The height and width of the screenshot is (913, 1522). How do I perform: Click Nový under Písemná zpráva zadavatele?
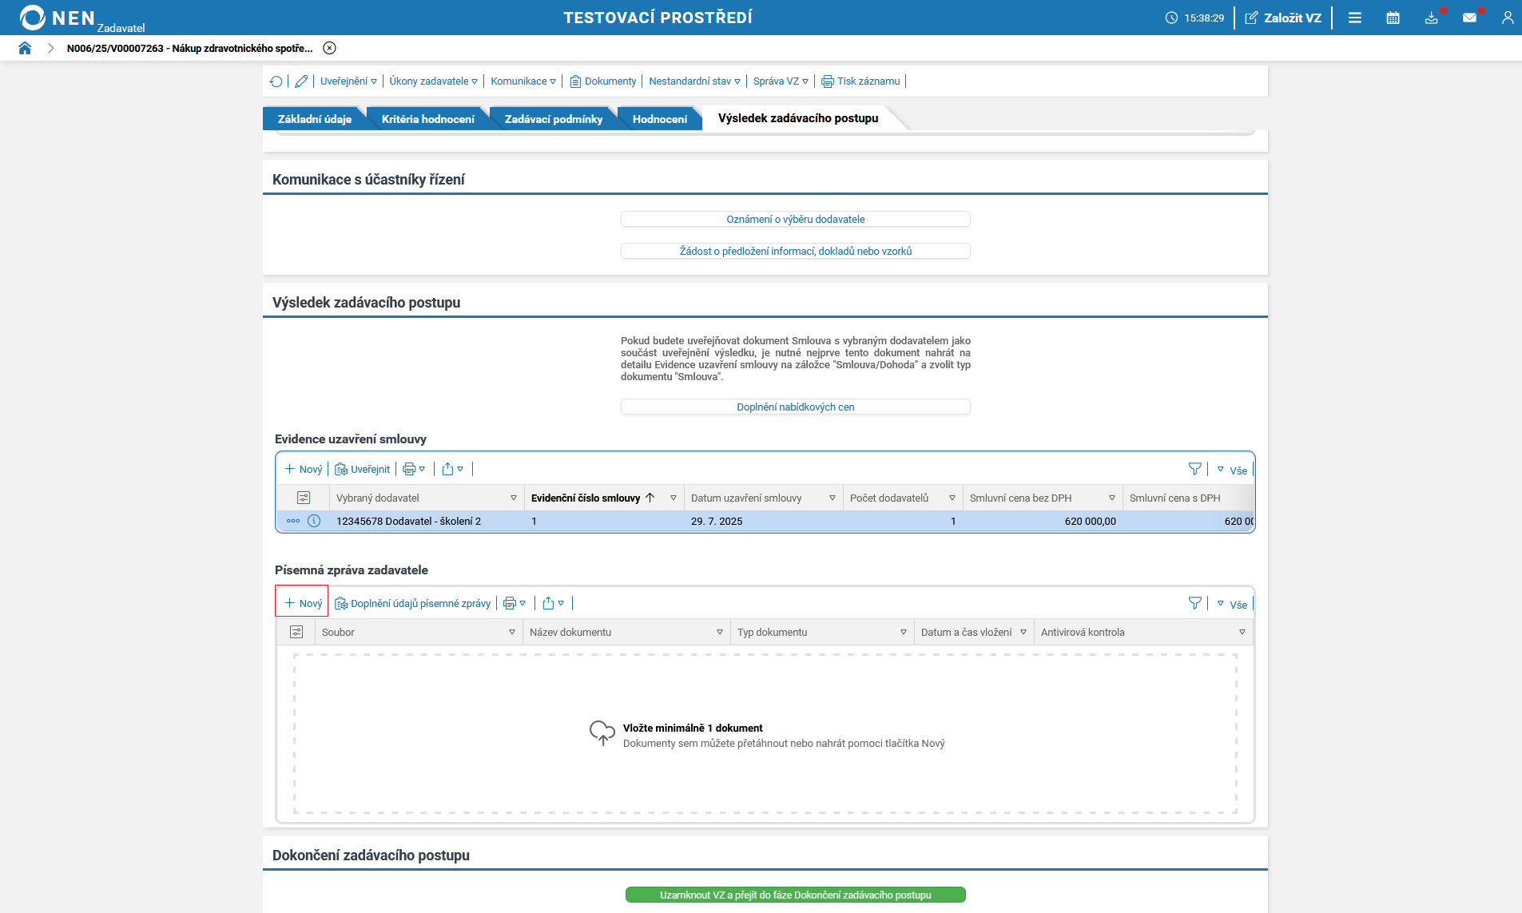click(303, 603)
